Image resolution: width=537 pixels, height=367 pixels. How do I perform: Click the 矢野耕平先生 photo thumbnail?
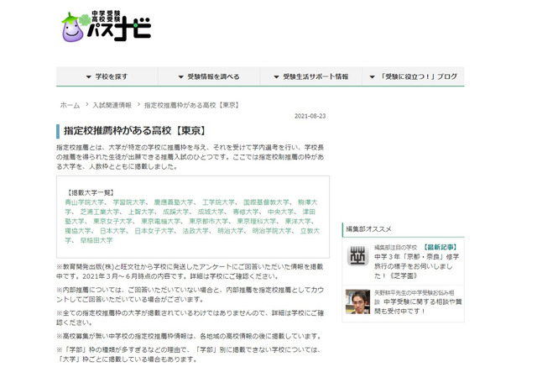(358, 301)
